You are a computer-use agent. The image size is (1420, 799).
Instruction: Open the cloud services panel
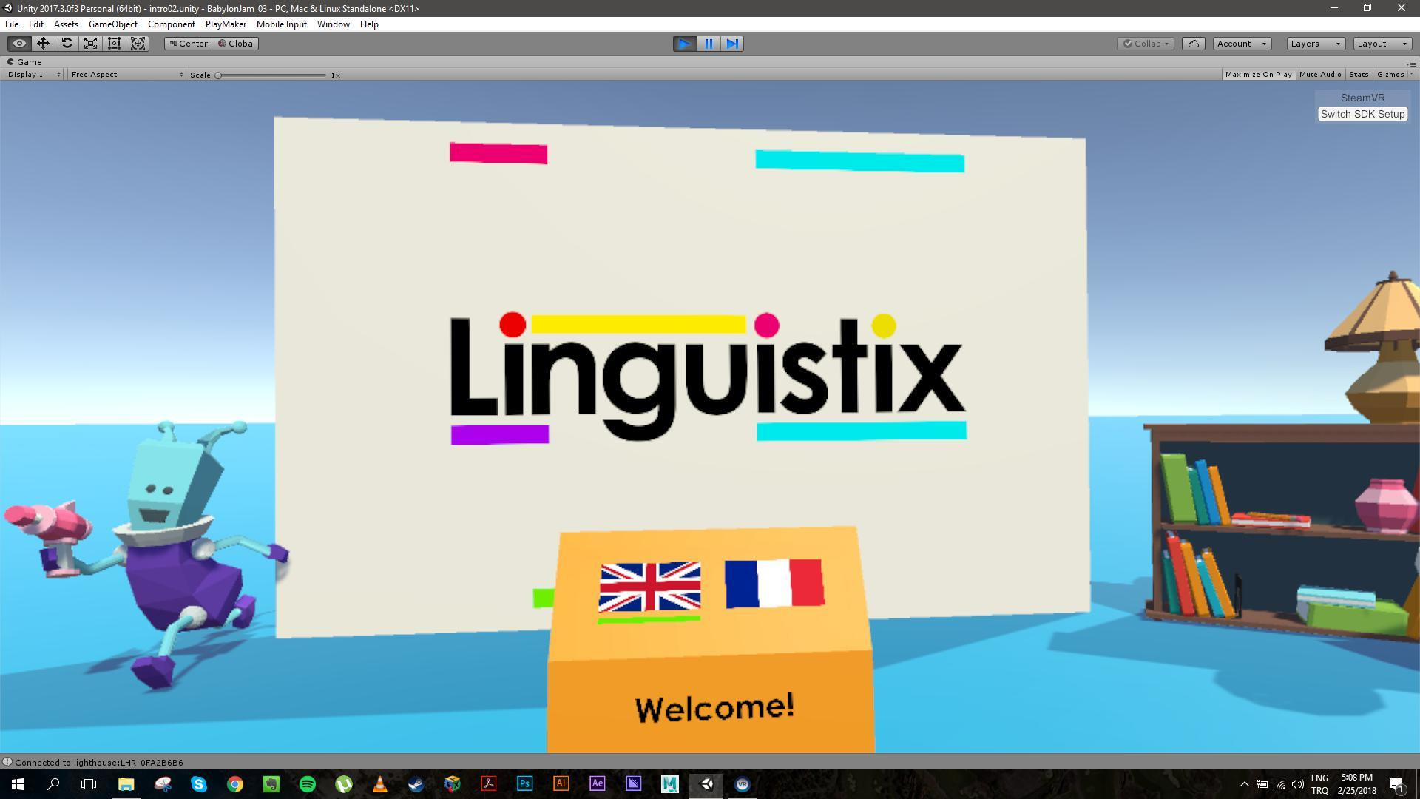tap(1193, 44)
